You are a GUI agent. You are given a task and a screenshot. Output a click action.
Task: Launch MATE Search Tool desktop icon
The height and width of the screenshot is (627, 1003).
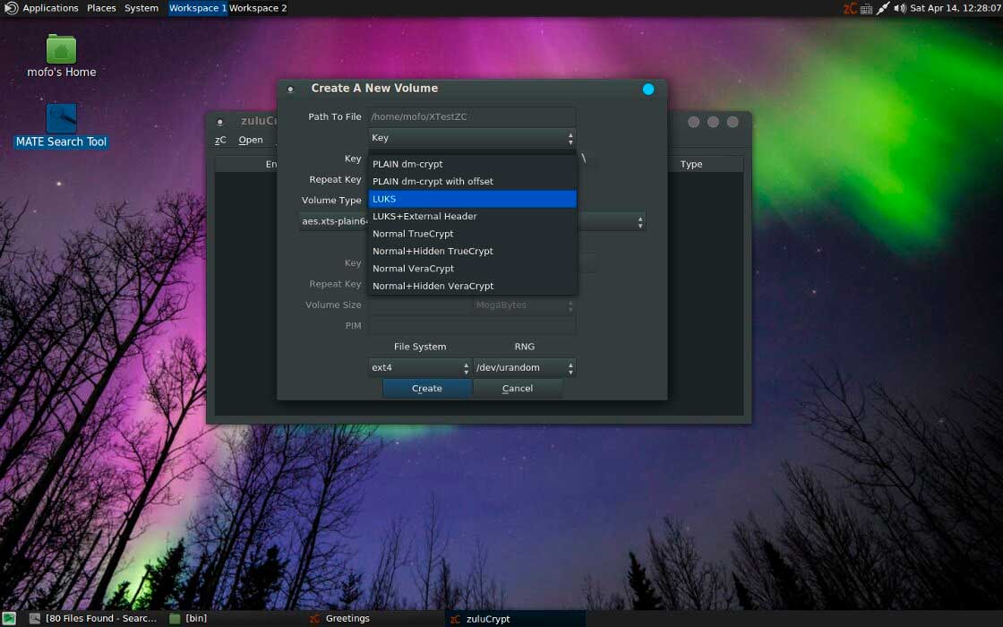tap(61, 119)
